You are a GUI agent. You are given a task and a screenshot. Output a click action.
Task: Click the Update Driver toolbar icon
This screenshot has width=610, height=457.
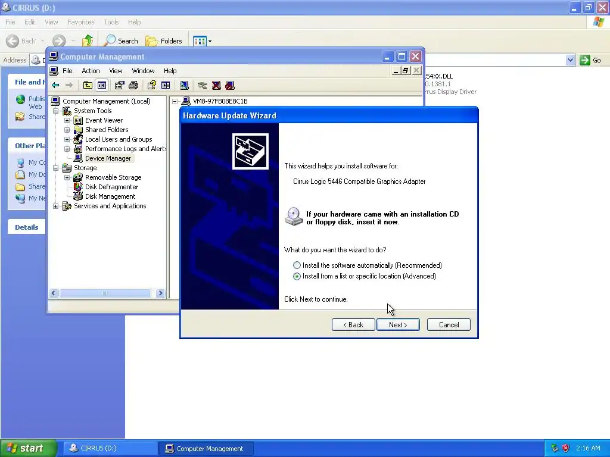(x=202, y=86)
